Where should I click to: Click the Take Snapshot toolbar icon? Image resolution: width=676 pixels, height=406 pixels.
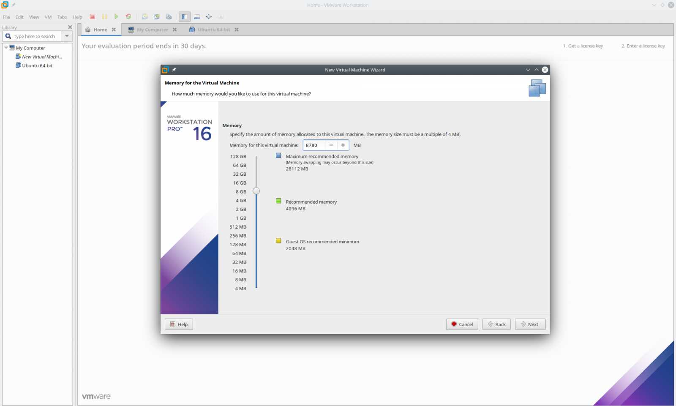[x=144, y=17]
